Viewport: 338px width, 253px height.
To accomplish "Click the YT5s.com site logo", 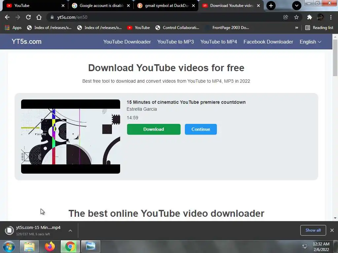I will (x=26, y=42).
